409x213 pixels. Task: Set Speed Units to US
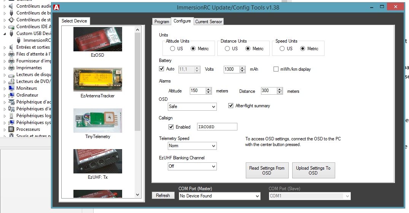pos(282,48)
